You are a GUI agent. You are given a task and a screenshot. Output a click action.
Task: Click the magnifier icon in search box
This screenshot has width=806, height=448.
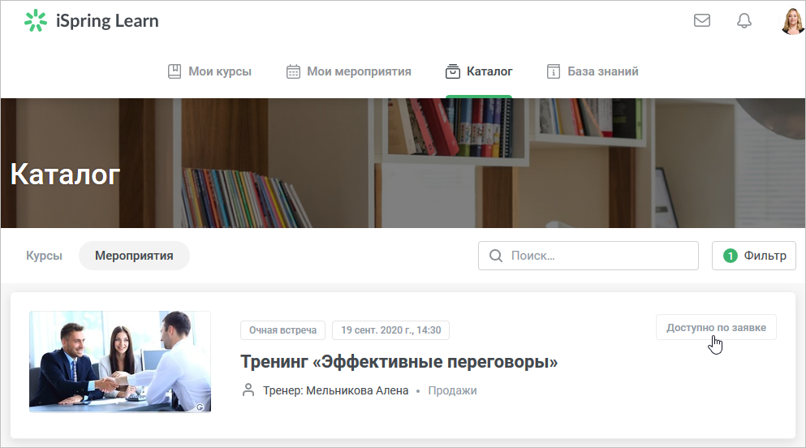(x=495, y=256)
